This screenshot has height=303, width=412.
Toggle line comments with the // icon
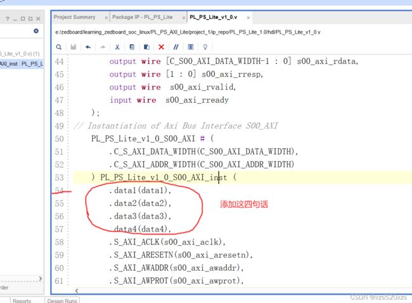pyautogui.click(x=176, y=47)
